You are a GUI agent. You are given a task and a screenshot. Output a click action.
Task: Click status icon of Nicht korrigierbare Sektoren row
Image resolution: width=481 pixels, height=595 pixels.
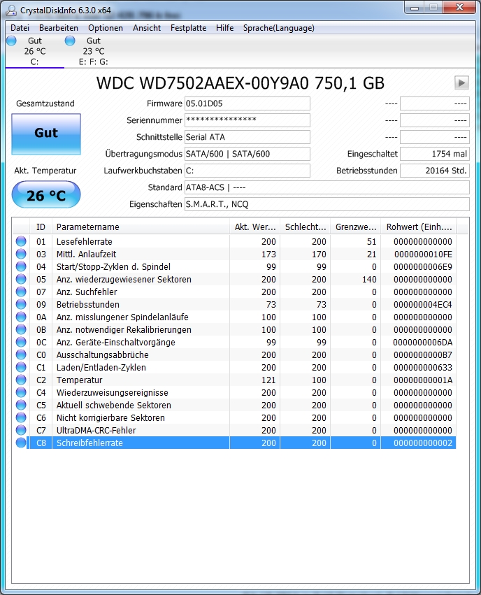pyautogui.click(x=21, y=417)
